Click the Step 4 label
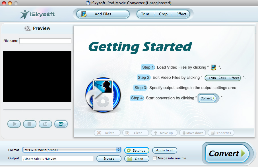This screenshot has height=167, width=258. coord(137,98)
